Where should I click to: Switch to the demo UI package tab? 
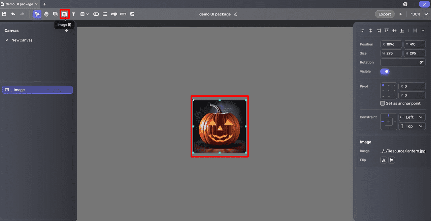click(x=19, y=4)
